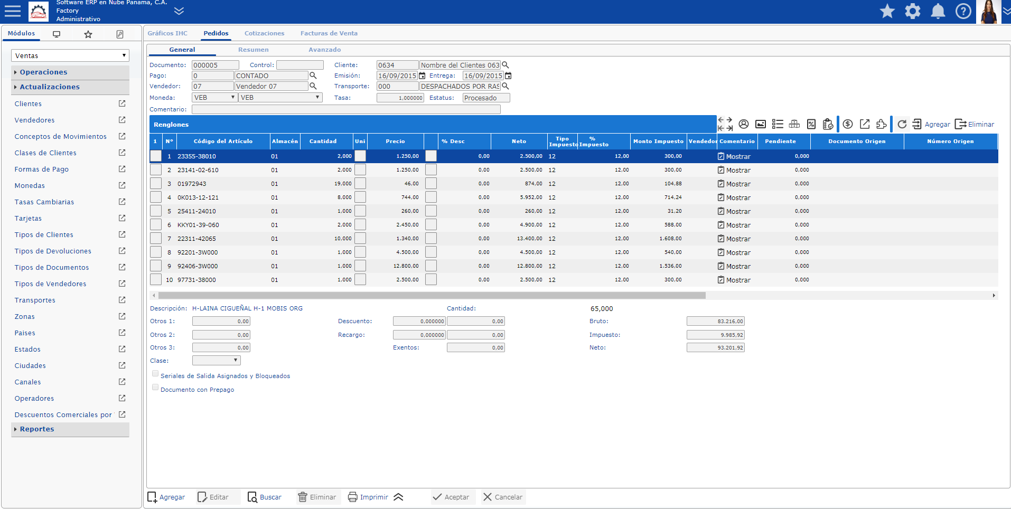The image size is (1011, 509).
Task: Open the hamburger main menu
Action: click(12, 11)
